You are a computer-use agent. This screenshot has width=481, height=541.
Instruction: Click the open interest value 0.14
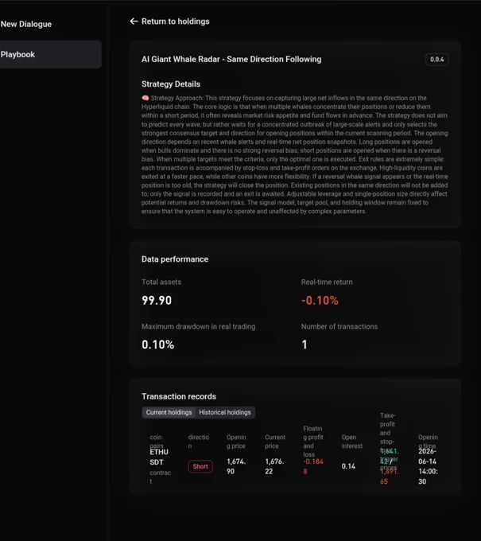click(x=348, y=466)
